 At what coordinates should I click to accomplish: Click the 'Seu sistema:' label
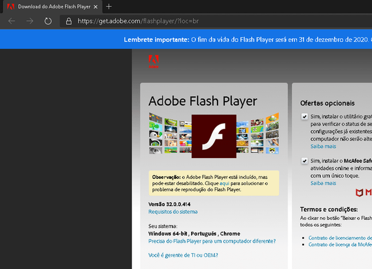163,226
